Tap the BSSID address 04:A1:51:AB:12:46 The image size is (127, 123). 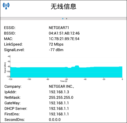[64, 33]
